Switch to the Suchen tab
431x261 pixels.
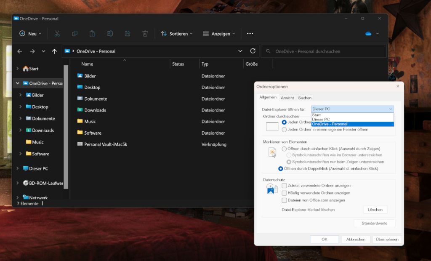[x=305, y=98]
